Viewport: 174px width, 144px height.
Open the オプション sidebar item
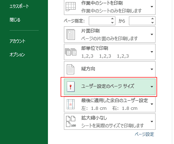tap(17, 55)
